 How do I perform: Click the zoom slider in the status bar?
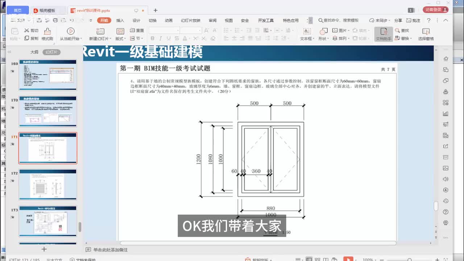pyautogui.click(x=410, y=260)
